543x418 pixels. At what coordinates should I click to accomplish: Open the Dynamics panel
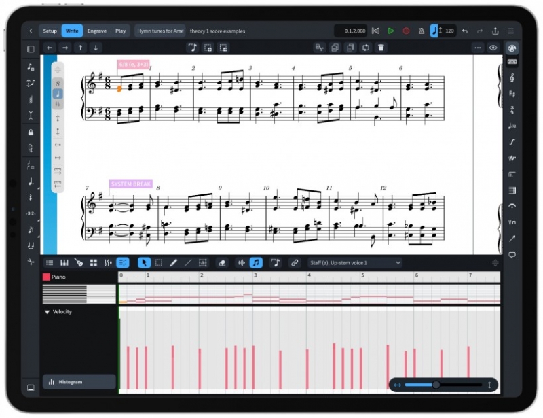pyautogui.click(x=512, y=142)
